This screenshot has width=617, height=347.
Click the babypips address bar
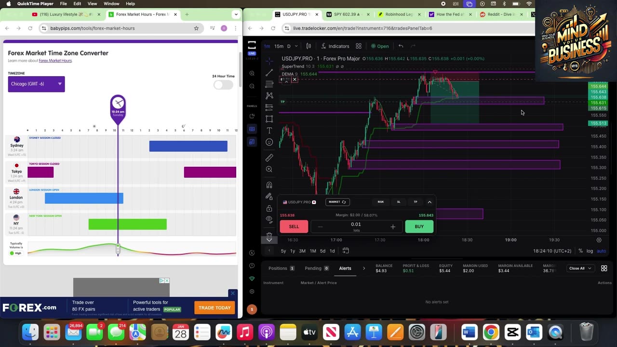pos(119,28)
